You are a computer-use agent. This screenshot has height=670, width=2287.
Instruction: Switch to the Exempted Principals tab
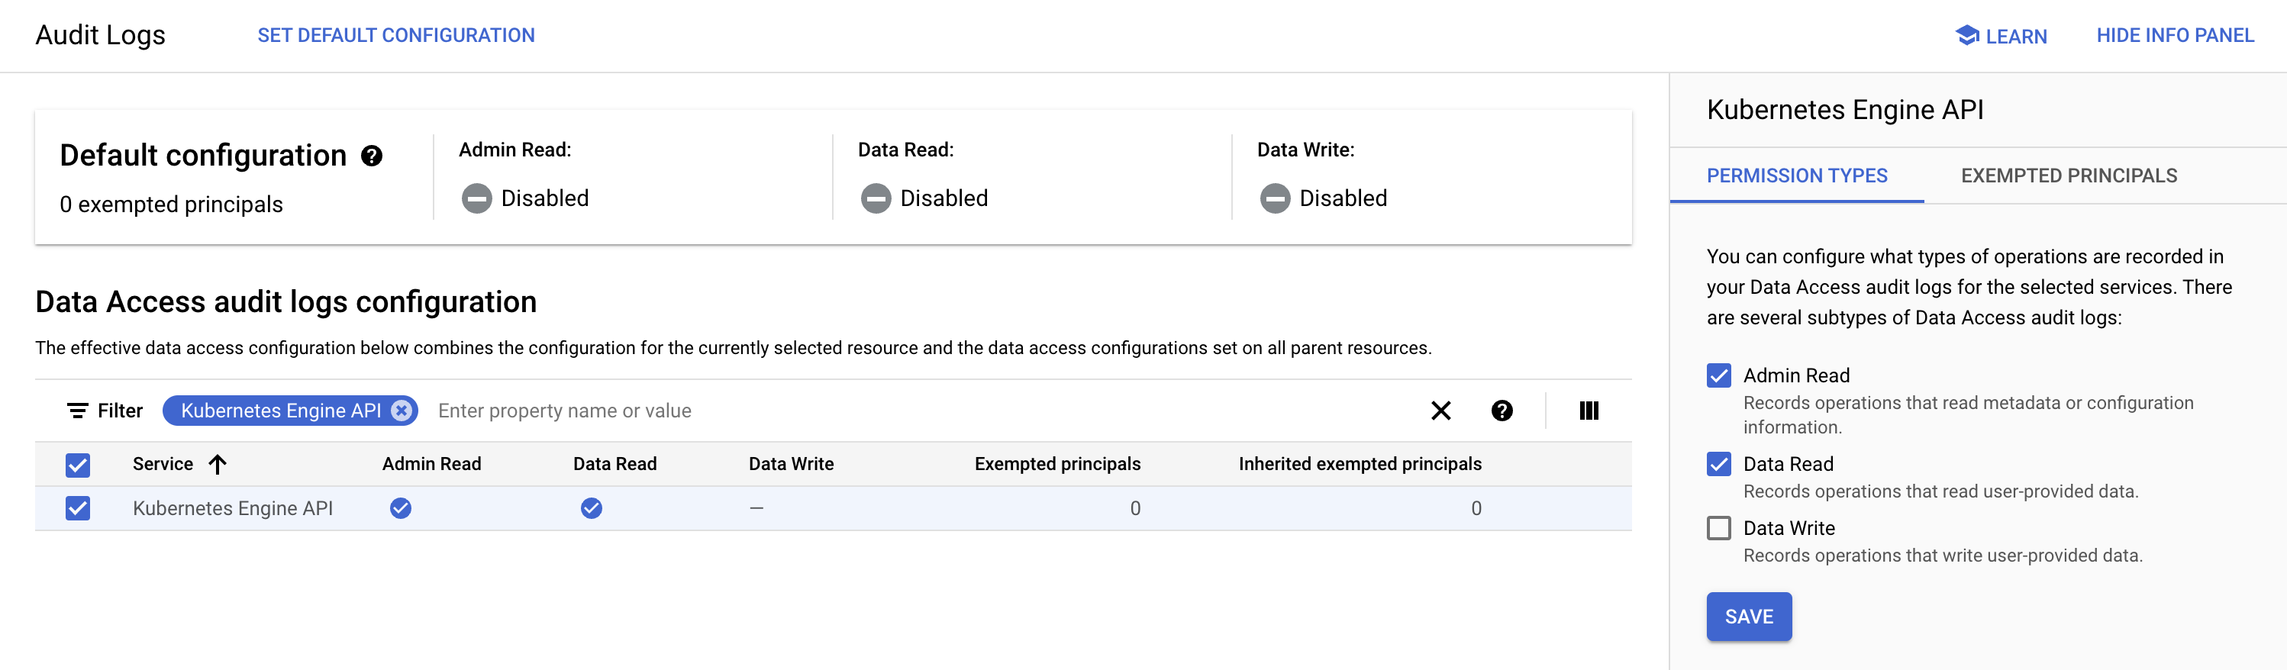(x=2069, y=176)
